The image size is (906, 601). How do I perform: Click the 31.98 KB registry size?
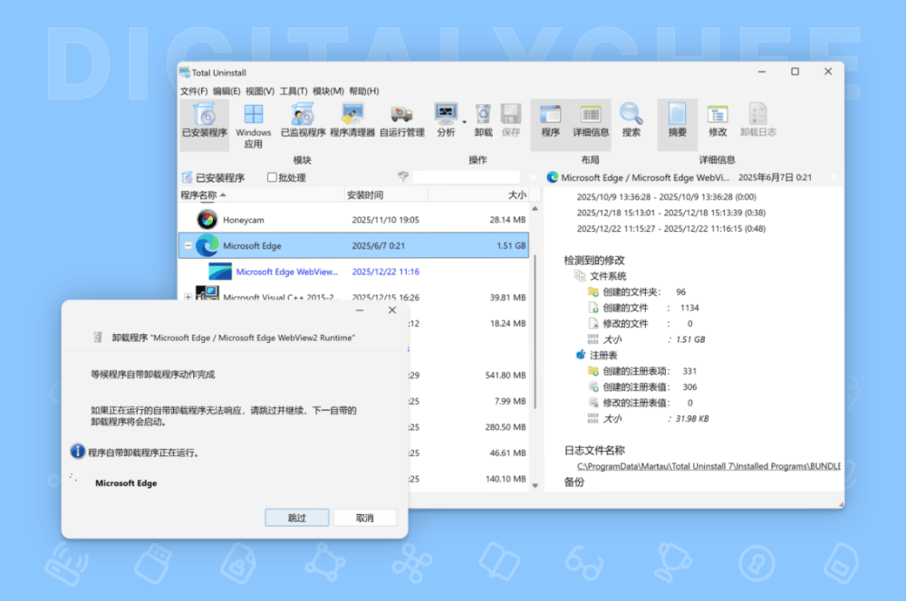(x=691, y=418)
